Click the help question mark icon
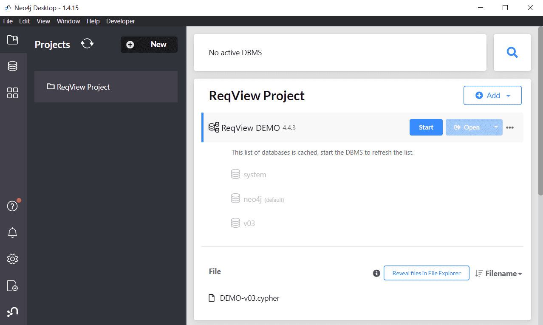The height and width of the screenshot is (325, 543). click(13, 206)
